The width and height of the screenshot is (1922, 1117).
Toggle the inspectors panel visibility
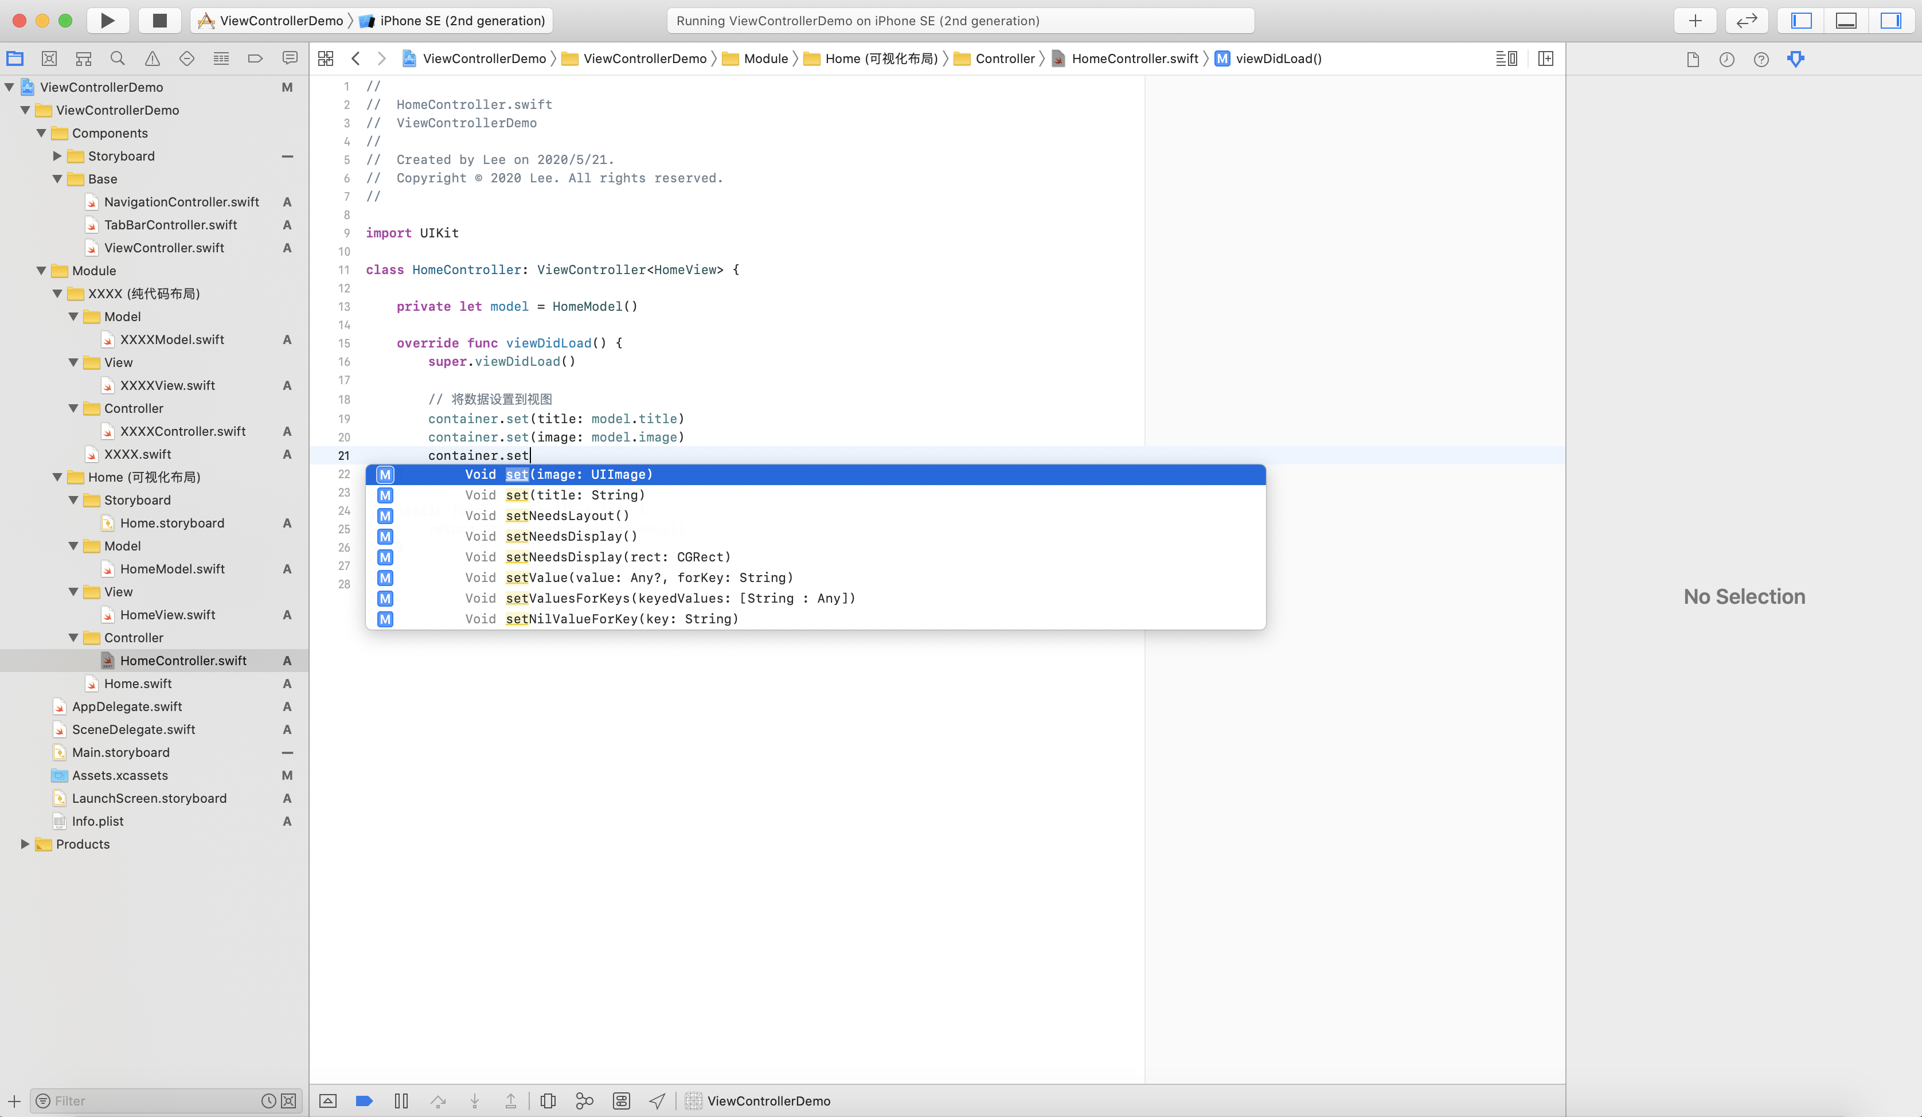pos(1890,21)
